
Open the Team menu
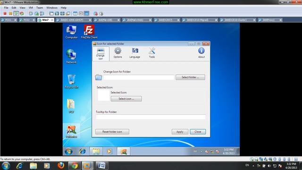click(40, 8)
